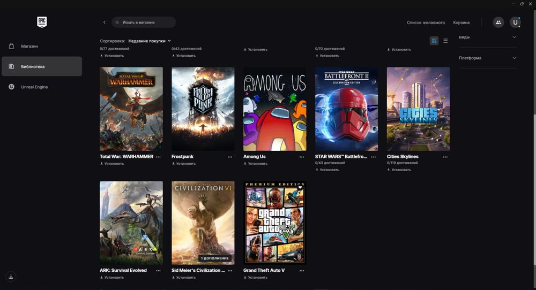The image size is (536, 290).
Task: Click the Cities Skylines title text
Action: click(x=403, y=157)
